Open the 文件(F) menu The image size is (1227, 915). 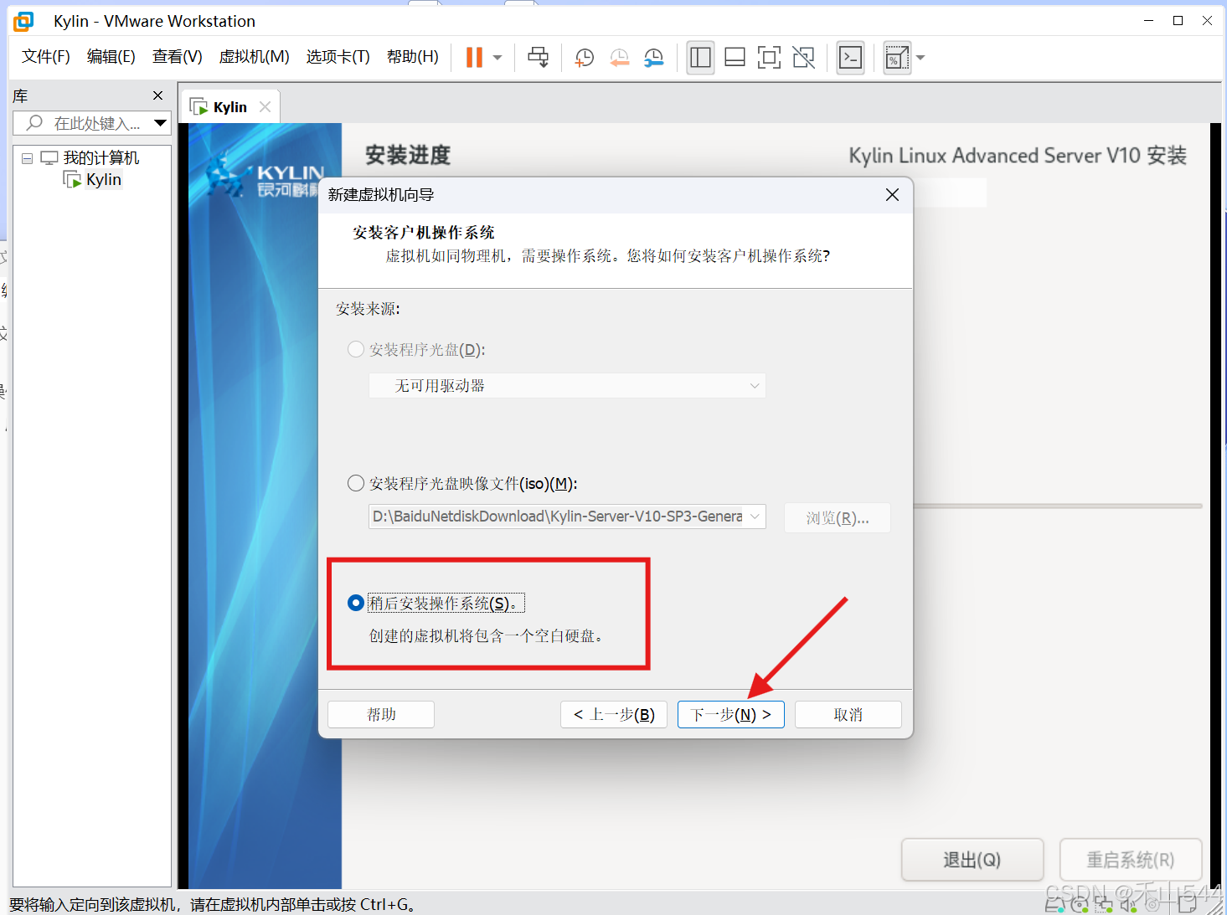46,56
